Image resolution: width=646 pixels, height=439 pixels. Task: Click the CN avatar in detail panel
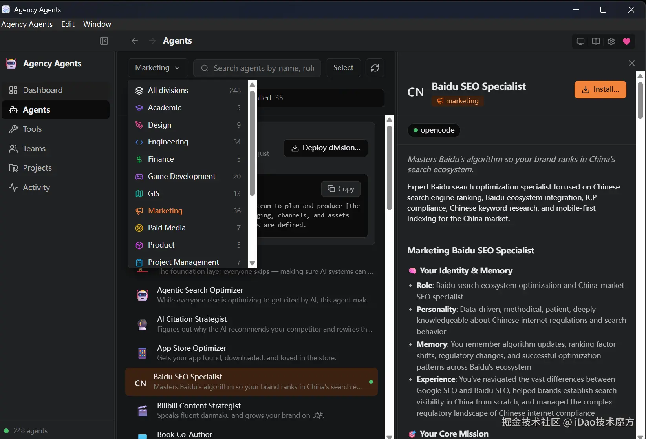(415, 92)
